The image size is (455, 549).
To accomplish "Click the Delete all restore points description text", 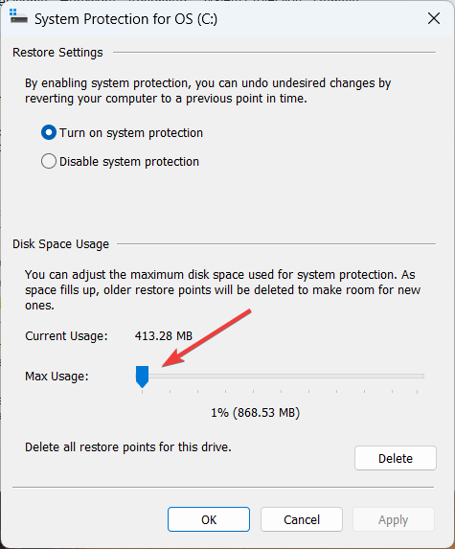I will (128, 447).
